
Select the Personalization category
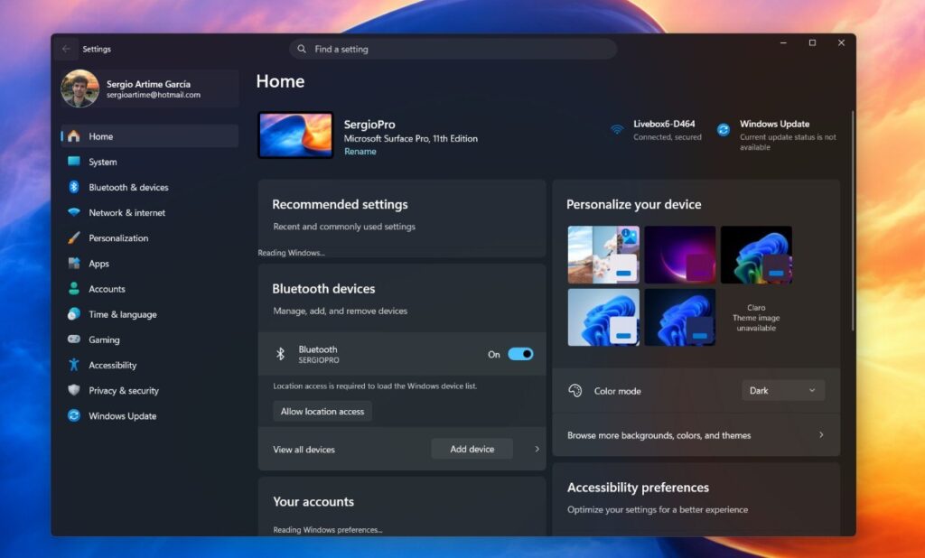tap(149, 237)
